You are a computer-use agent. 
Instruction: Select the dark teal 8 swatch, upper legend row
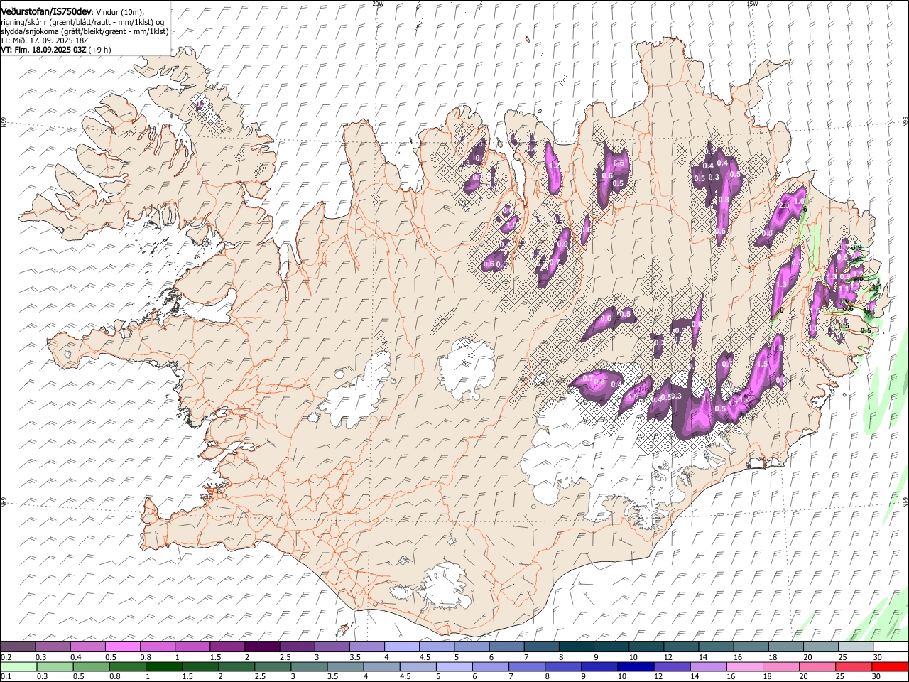(x=577, y=646)
